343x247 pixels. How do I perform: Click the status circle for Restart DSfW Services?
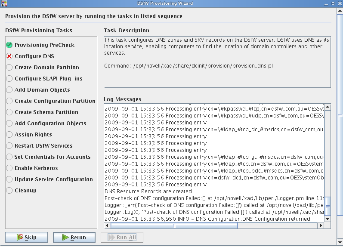(9, 145)
